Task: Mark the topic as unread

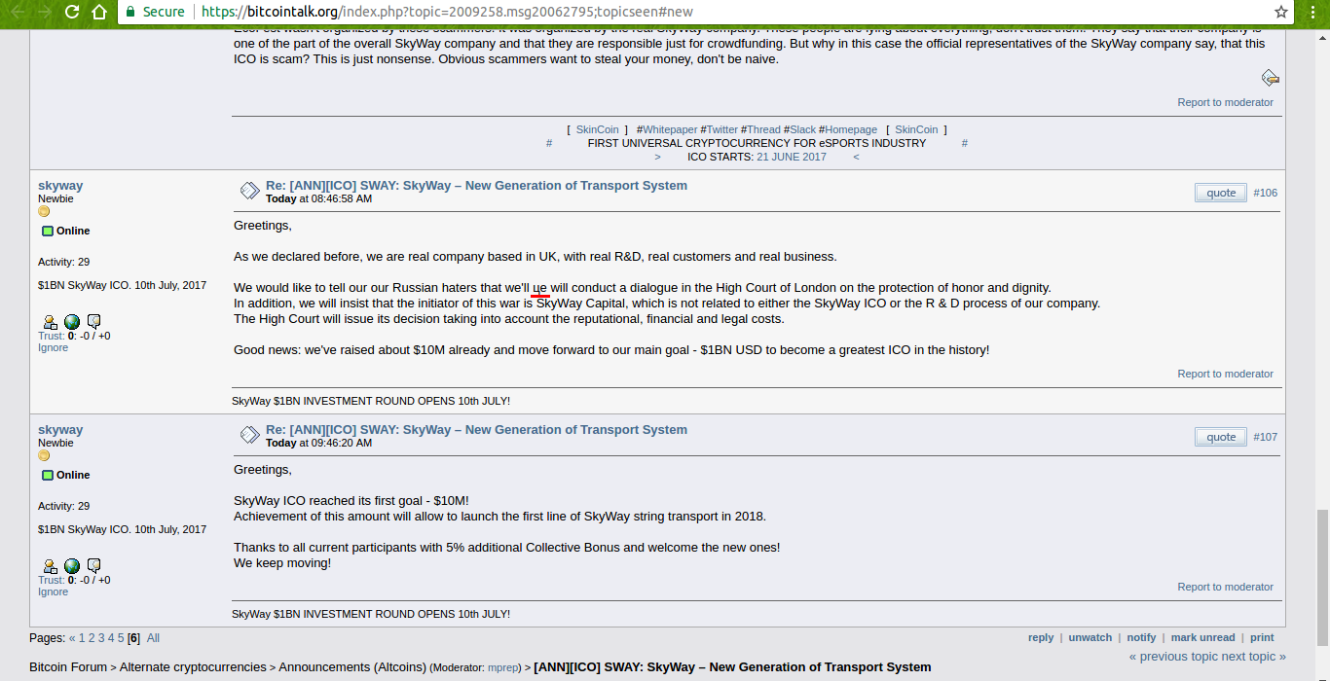Action: (1202, 637)
